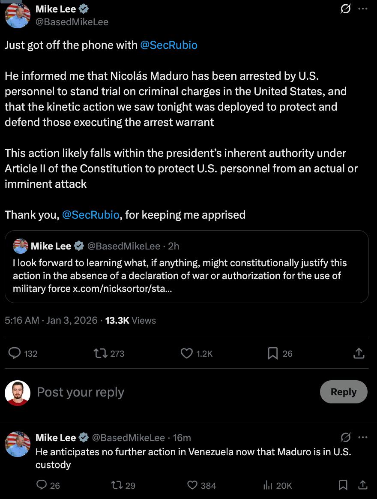Image resolution: width=377 pixels, height=499 pixels.
Task: Open the more options menu on main post
Action: [362, 9]
